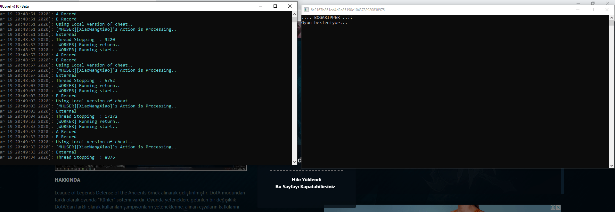Click the League of Legends description paragraph
The width and height of the screenshot is (615, 212).
tap(150, 200)
